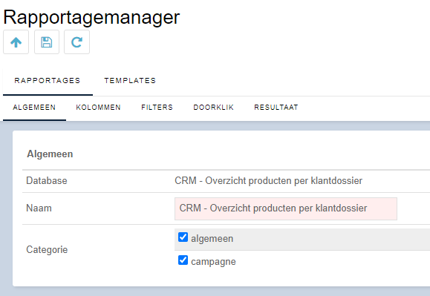The height and width of the screenshot is (296, 430).
Task: Uncheck the algemeen category checkbox
Action: pyautogui.click(x=183, y=237)
